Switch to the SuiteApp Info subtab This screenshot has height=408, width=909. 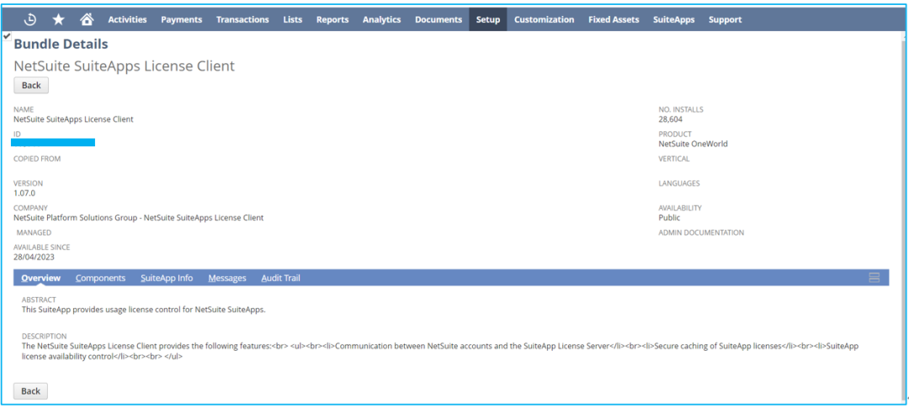[167, 278]
